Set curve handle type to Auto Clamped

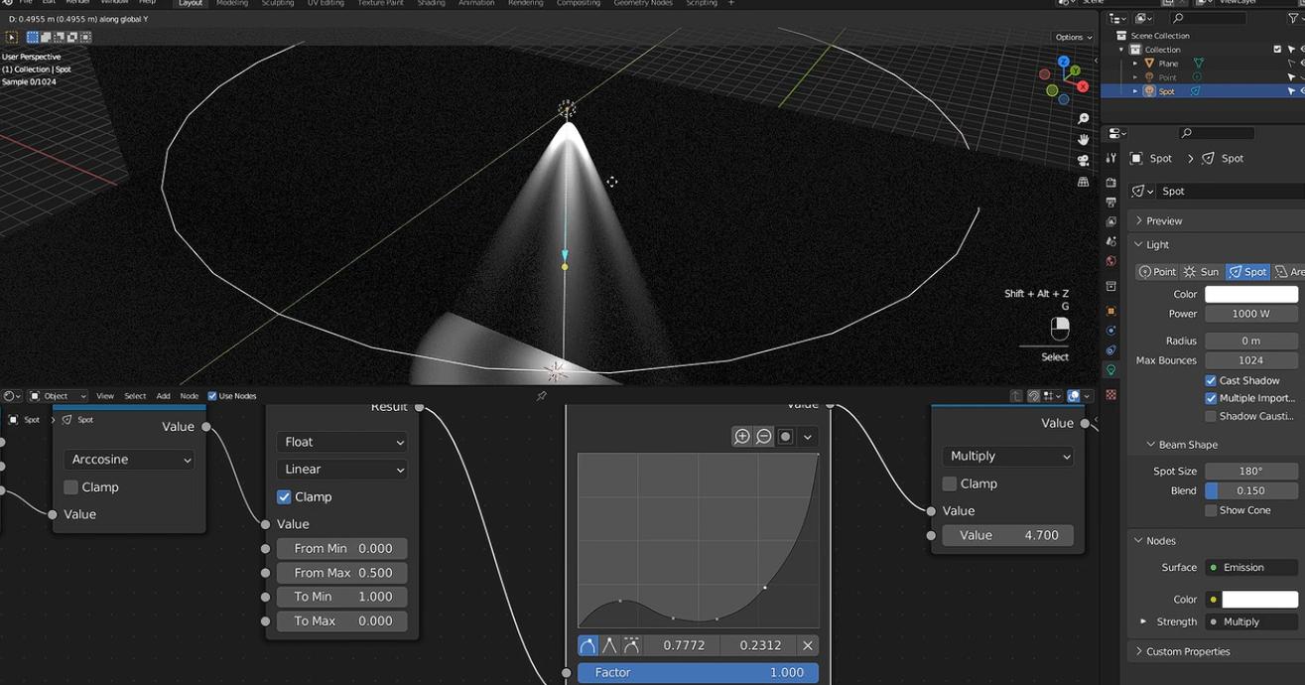coord(631,645)
